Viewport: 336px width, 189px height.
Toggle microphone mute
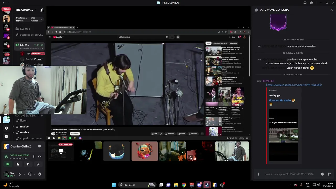20,174
